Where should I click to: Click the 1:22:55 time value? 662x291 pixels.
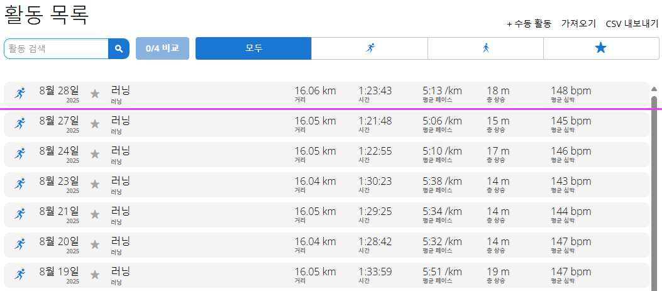coord(375,151)
